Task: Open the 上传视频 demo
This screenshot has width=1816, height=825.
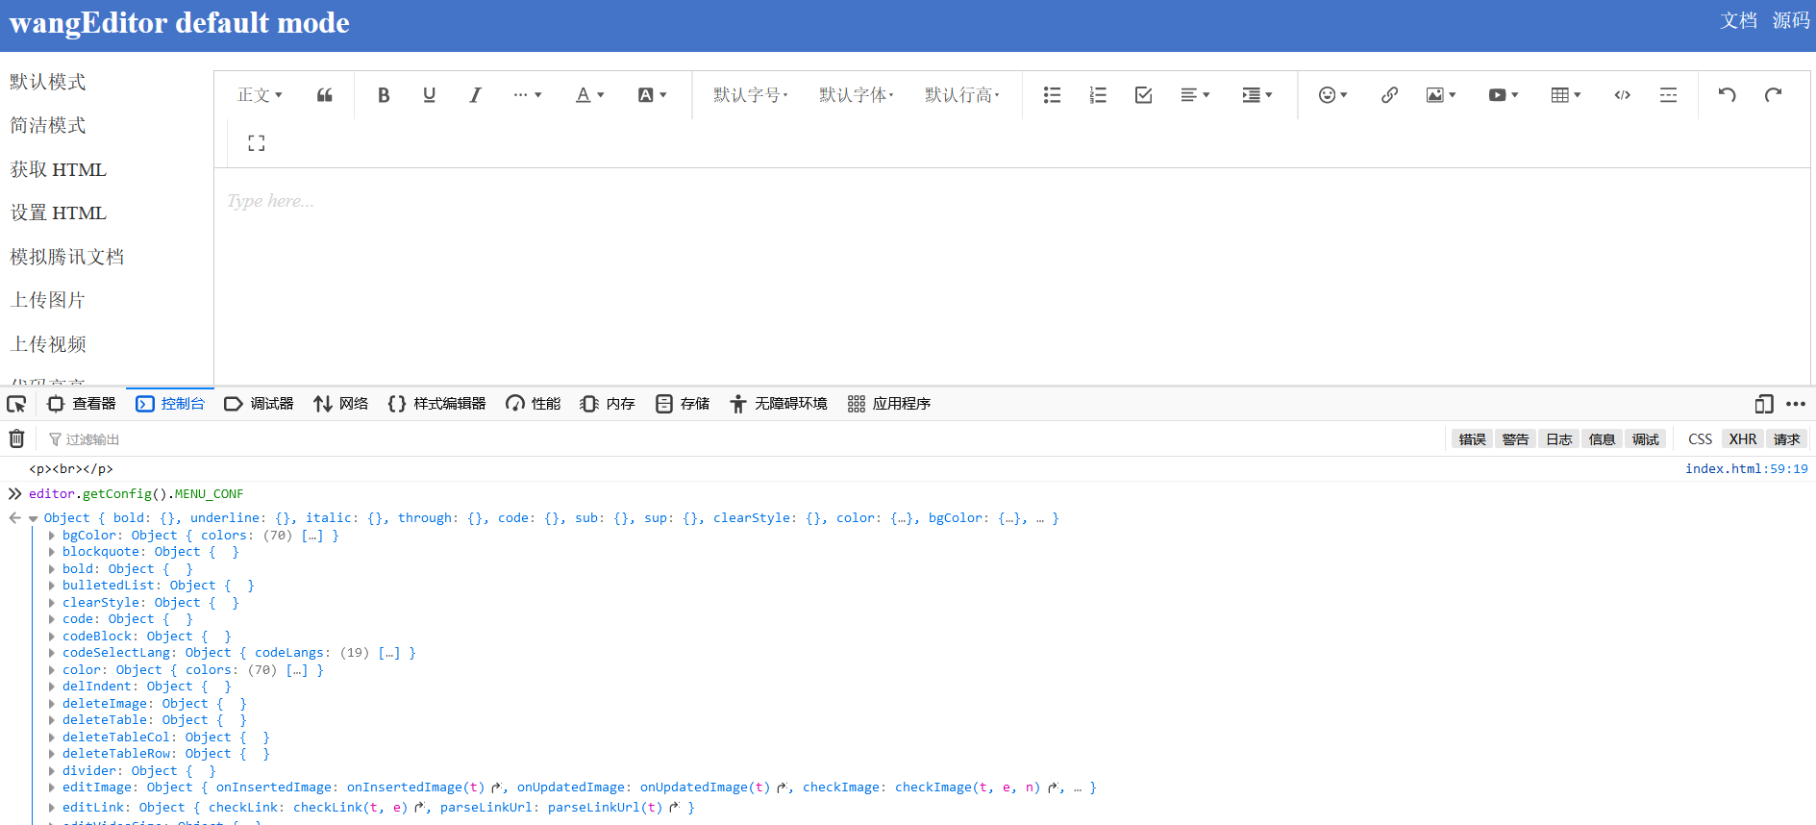Action: [x=48, y=344]
